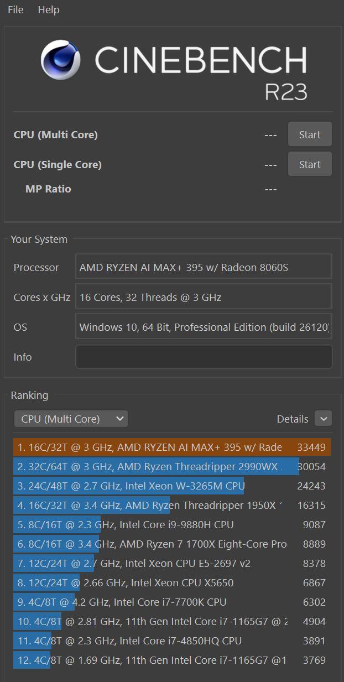
Task: Click the Cinebench sphere logo icon
Action: 61,60
